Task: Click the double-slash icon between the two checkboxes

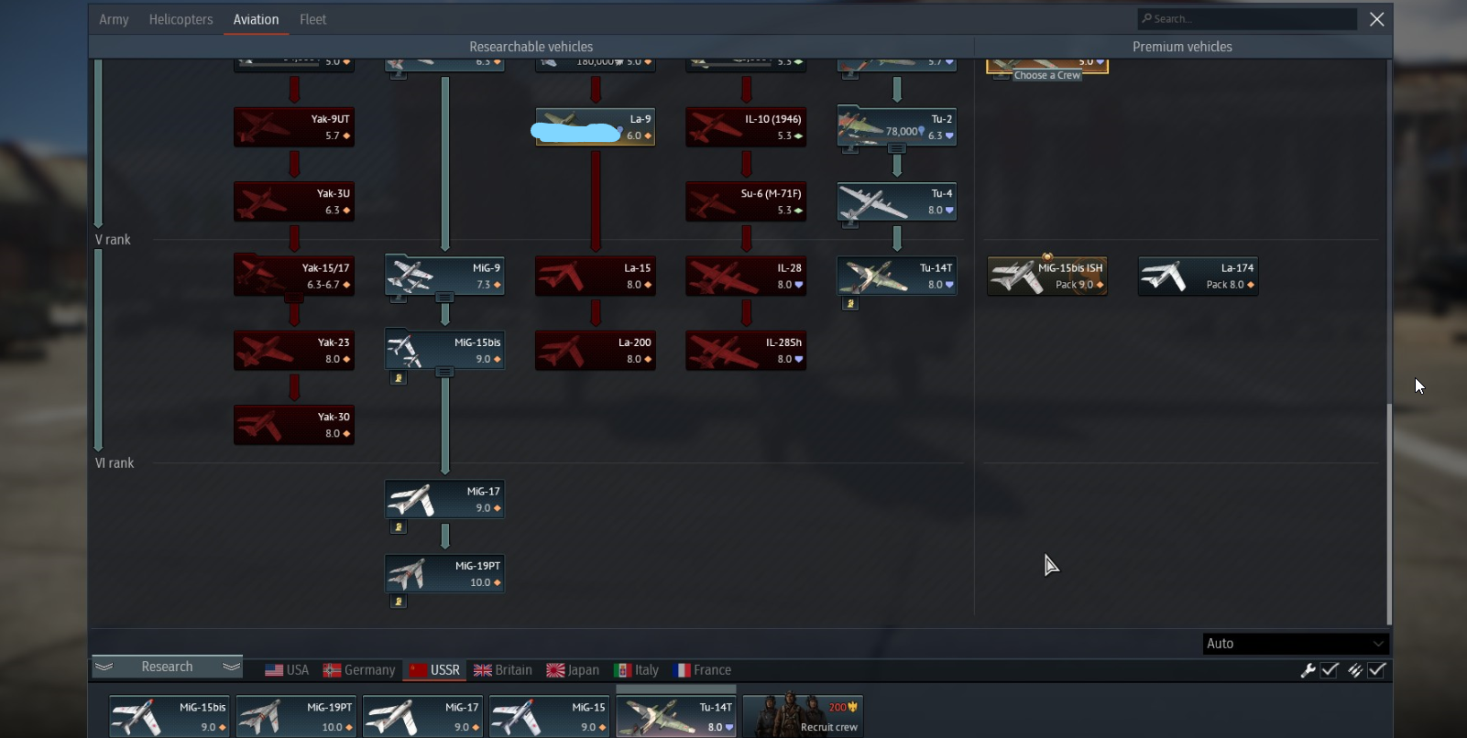Action: 1354,670
